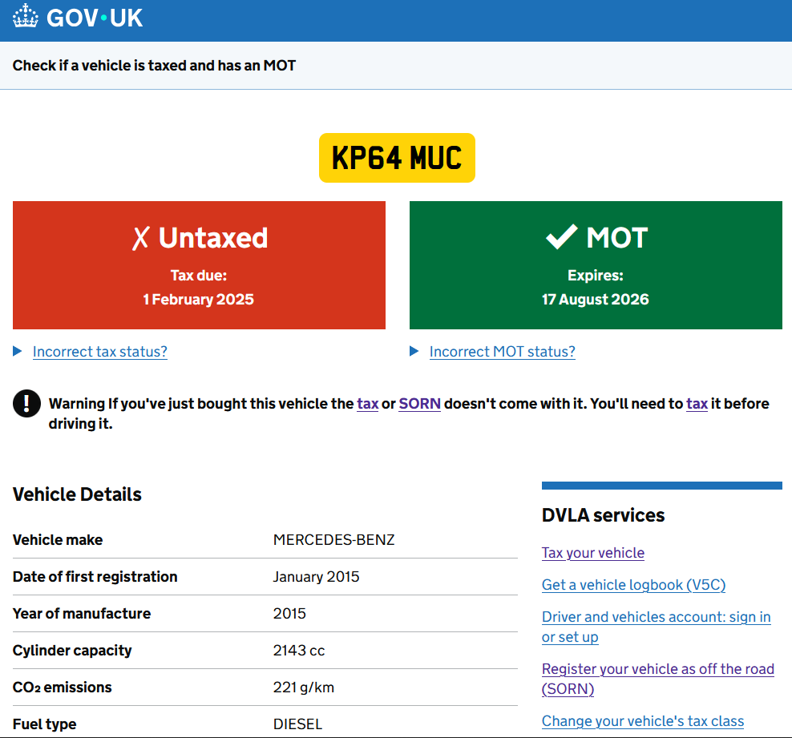Follow the SORN link in the warning
Image resolution: width=792 pixels, height=738 pixels.
click(419, 404)
